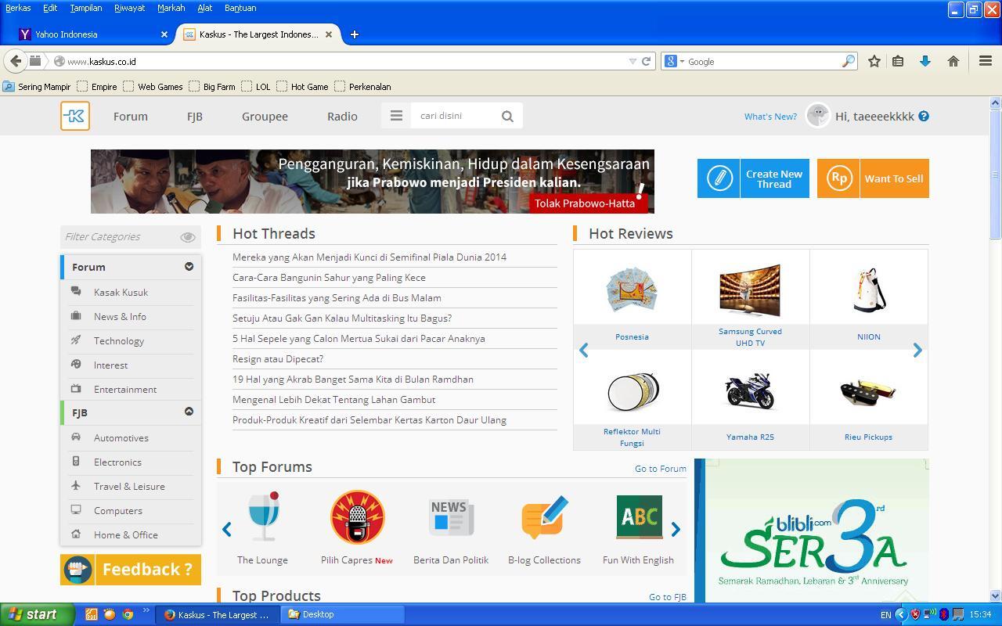Image resolution: width=1002 pixels, height=626 pixels.
Task: Open the Samsung Curved UHD TV review thumbnail
Action: [x=750, y=290]
